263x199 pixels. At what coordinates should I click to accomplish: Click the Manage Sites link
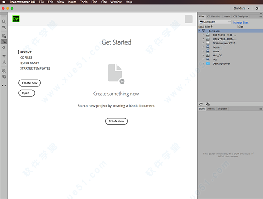[241, 22]
